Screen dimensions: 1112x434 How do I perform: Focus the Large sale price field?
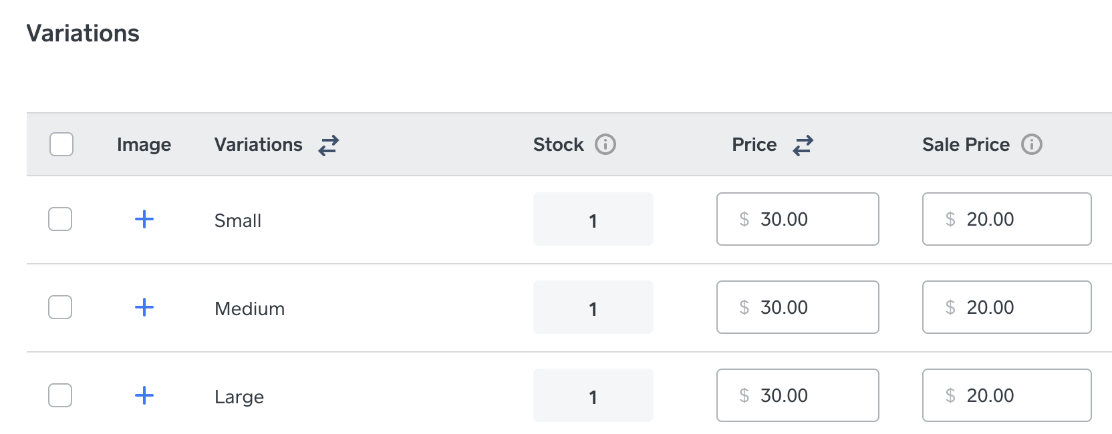click(1006, 395)
